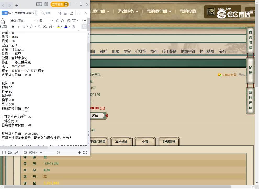Select the format painter brush

click(x=3, y=22)
